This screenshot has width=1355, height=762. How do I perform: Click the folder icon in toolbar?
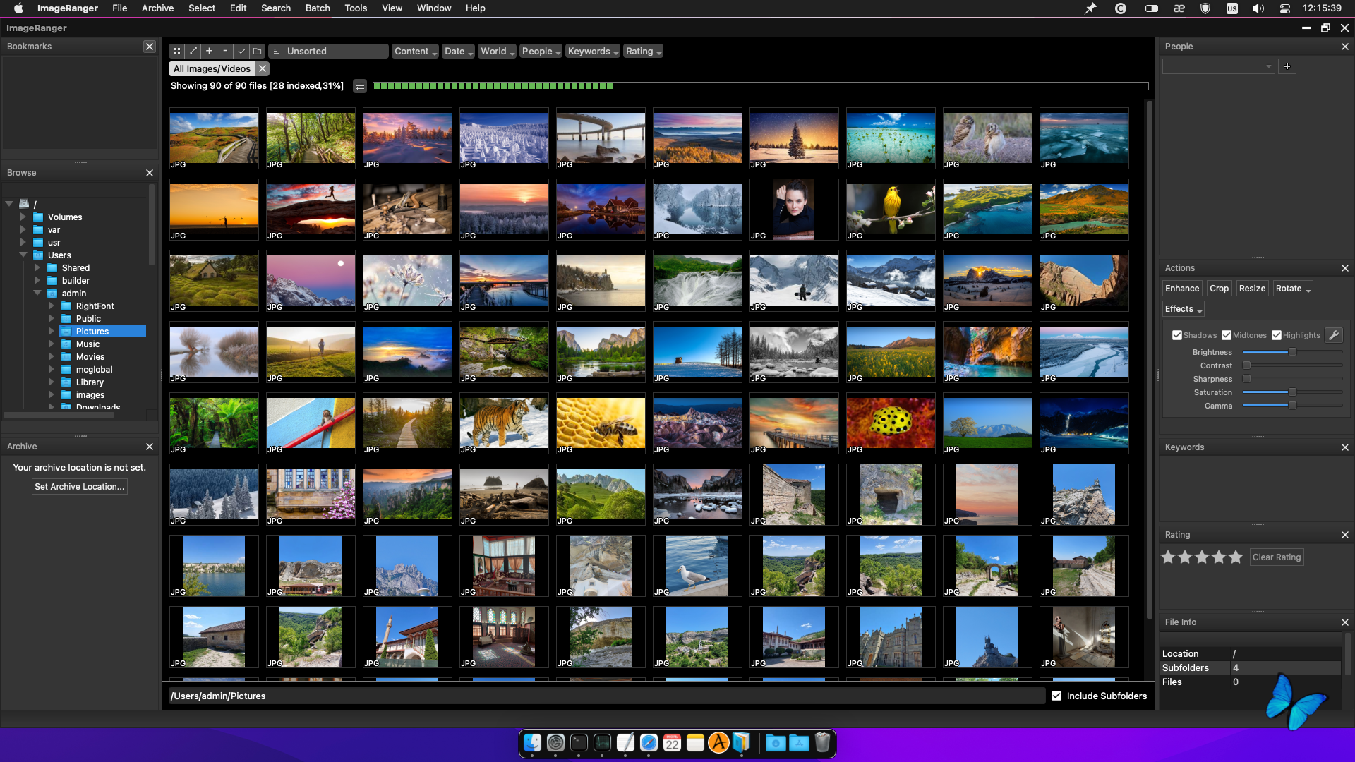(258, 51)
